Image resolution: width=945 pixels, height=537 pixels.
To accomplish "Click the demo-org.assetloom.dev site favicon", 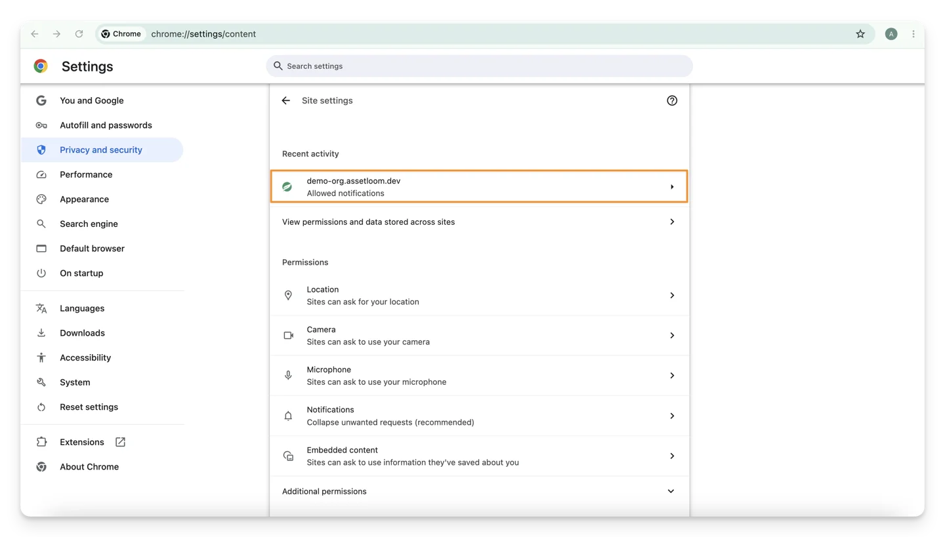I will click(x=287, y=187).
